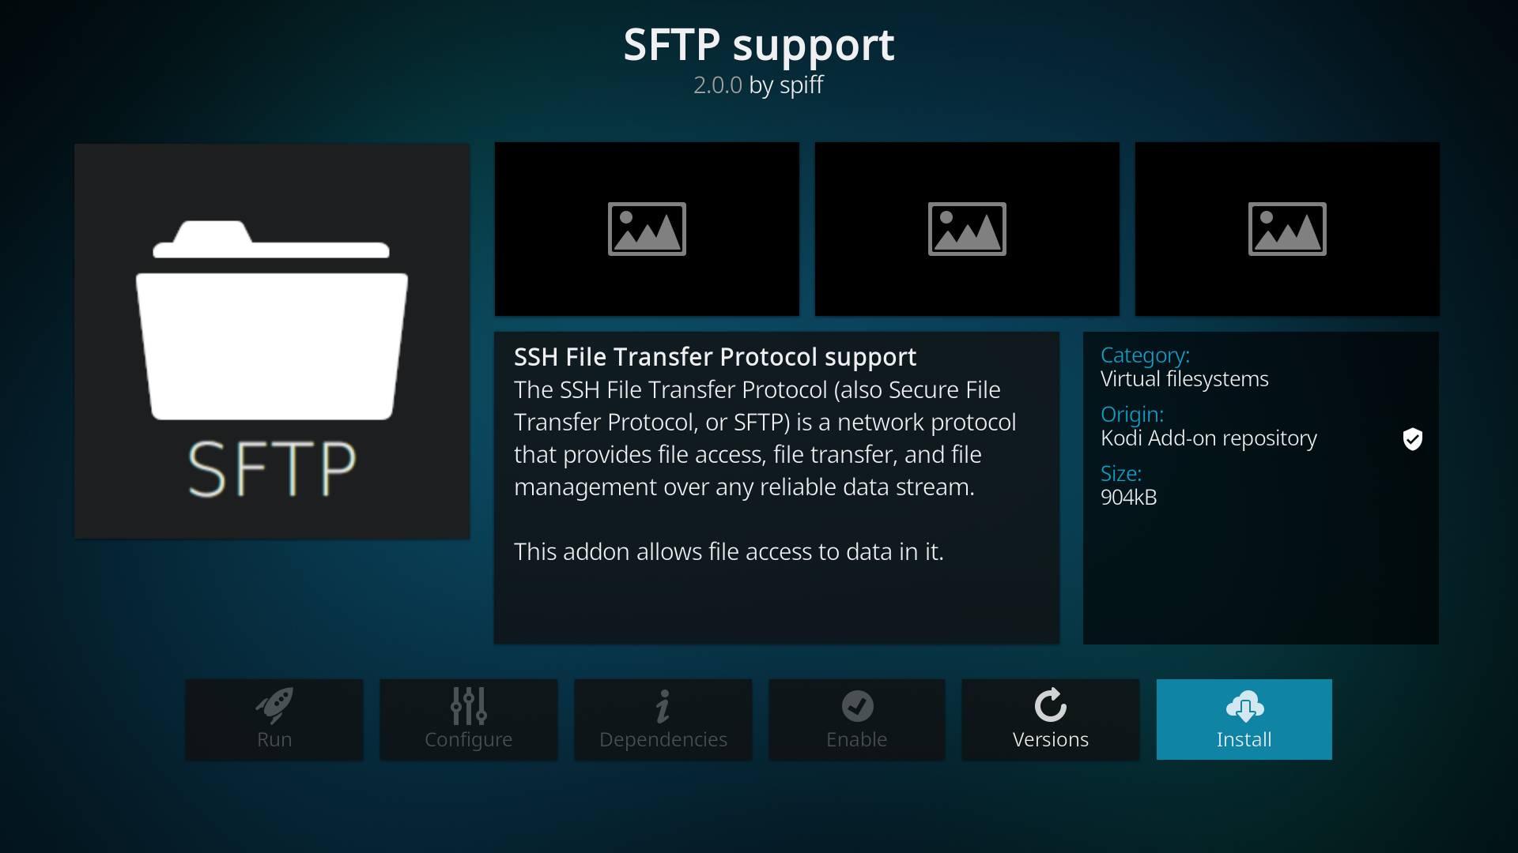Click the Enable checkmark icon
1518x853 pixels.
coord(857,706)
